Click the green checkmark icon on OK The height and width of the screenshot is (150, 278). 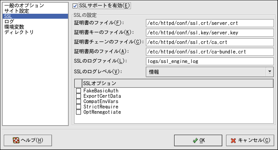[195, 140]
